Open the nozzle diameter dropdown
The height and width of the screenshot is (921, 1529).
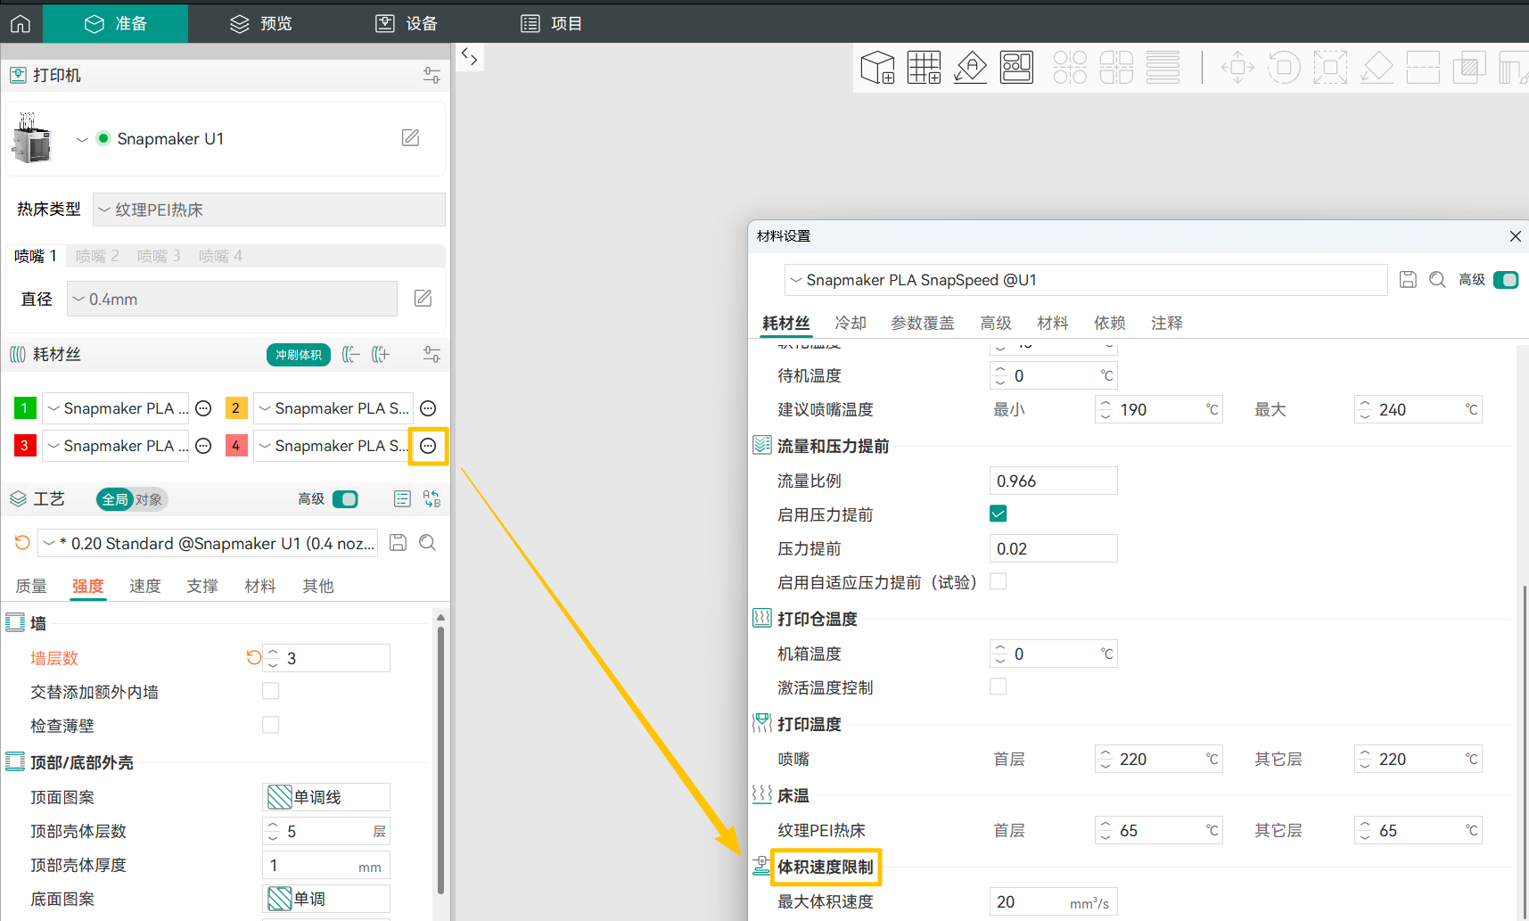pyautogui.click(x=232, y=299)
